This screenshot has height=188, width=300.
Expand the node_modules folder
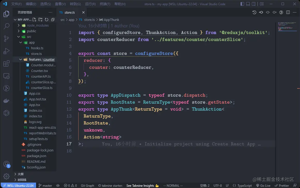35,25
